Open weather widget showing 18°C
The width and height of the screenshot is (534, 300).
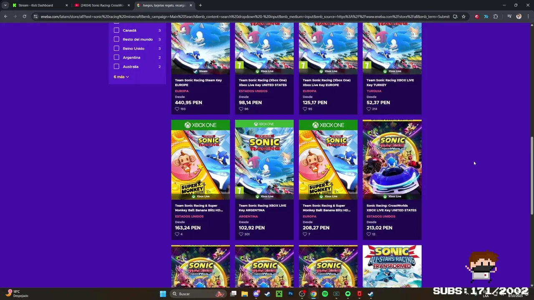17,293
